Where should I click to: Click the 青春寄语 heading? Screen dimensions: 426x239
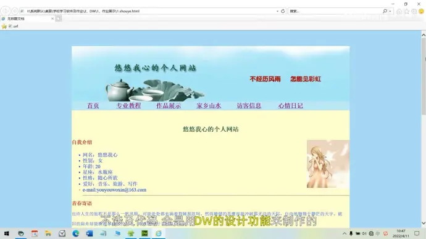(x=82, y=203)
